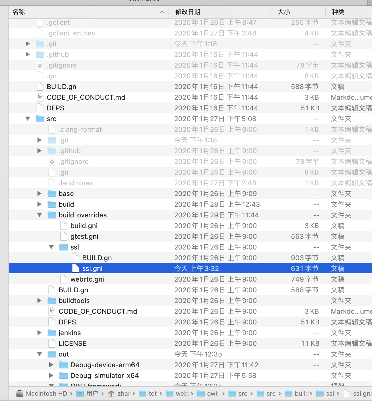The height and width of the screenshot is (401, 372).
Task: Expand the jenkins folder
Action: coord(39,333)
